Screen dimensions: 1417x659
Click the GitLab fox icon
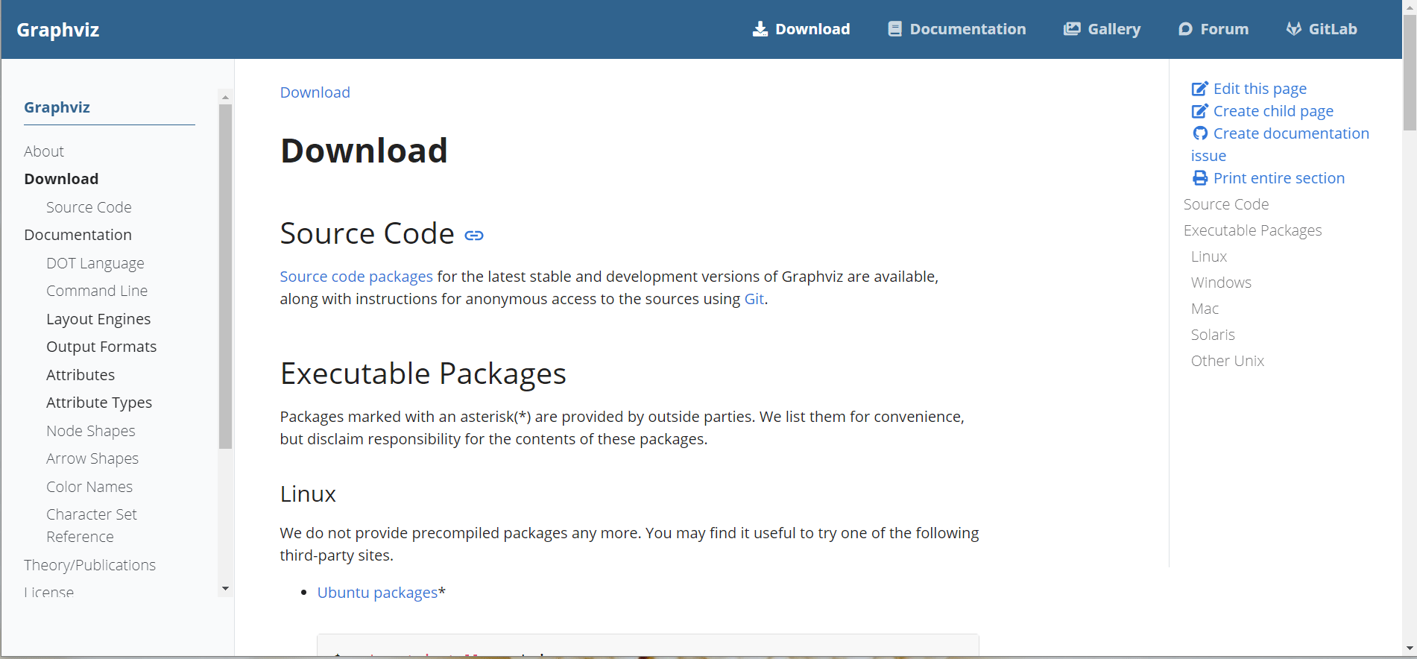[1294, 29]
